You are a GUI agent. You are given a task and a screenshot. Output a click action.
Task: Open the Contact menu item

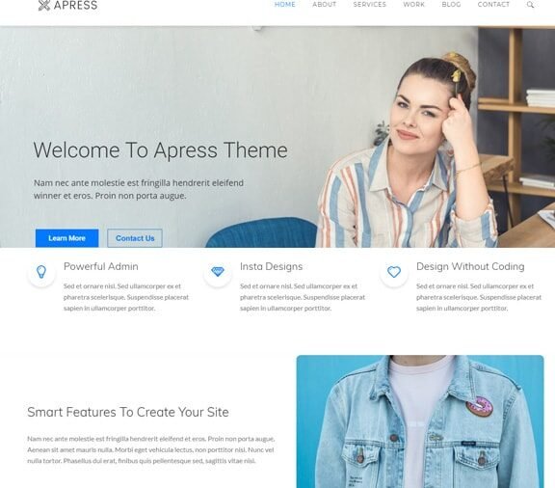pyautogui.click(x=493, y=5)
